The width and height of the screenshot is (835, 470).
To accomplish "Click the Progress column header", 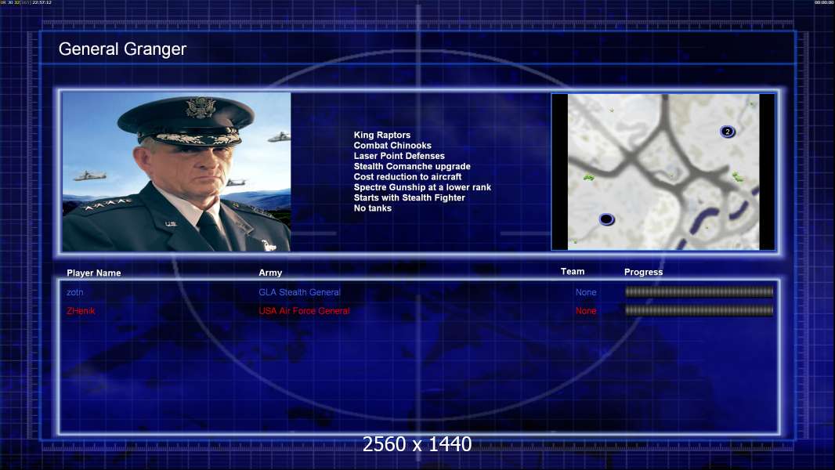I will [643, 272].
